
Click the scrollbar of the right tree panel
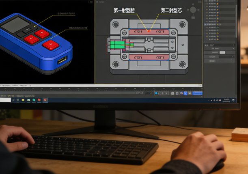click(236, 20)
